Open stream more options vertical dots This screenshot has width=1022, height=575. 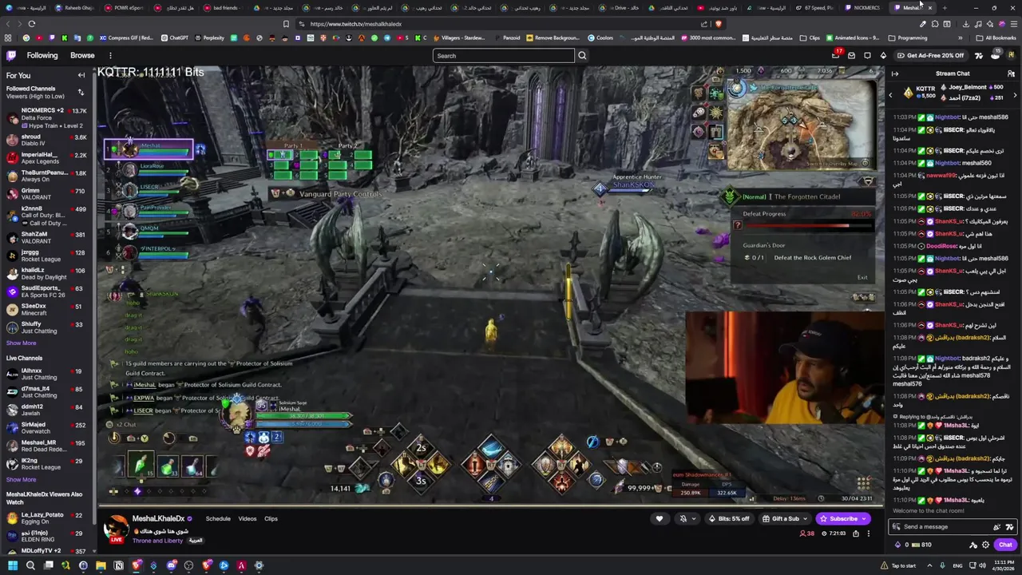coord(869,533)
